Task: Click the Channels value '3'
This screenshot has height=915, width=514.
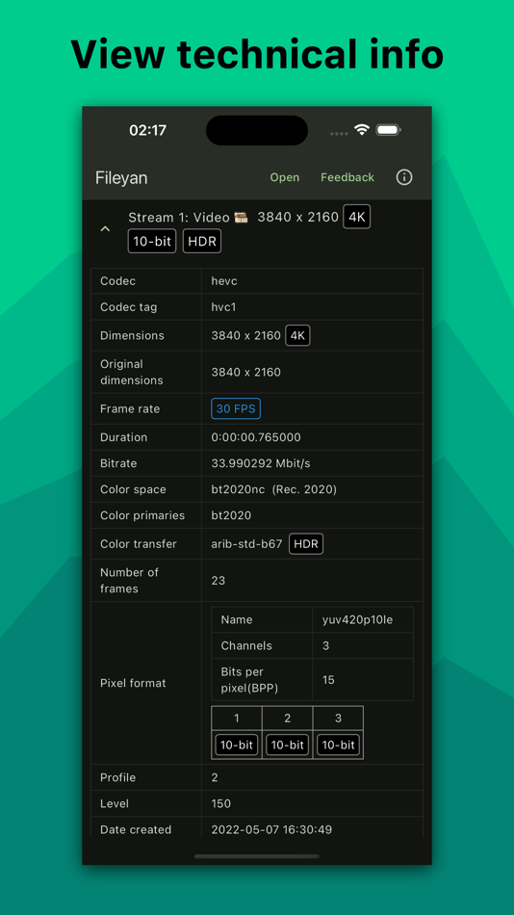Action: tap(325, 645)
